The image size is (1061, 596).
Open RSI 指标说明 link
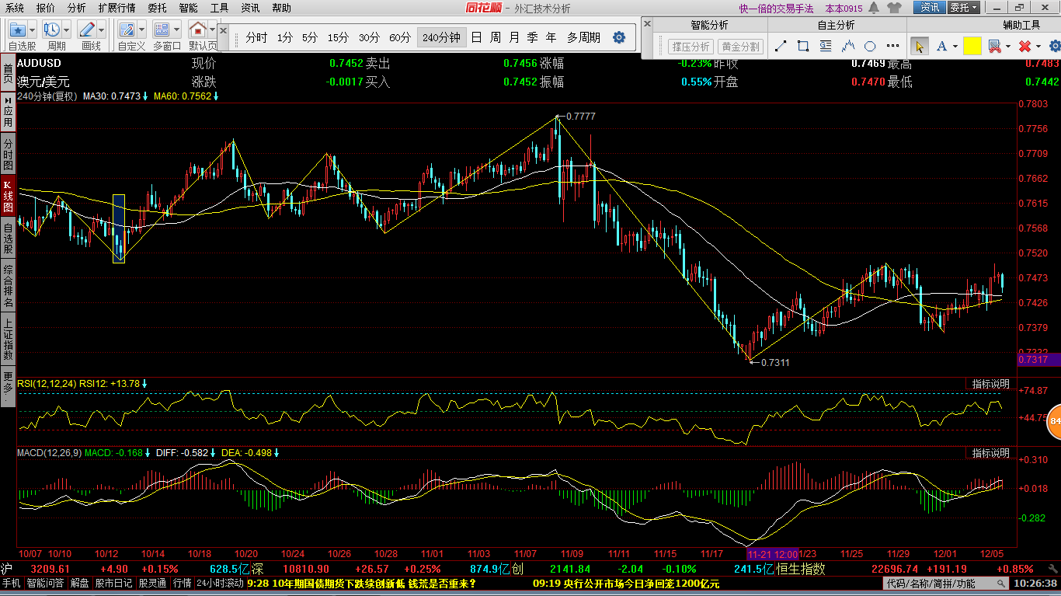click(991, 384)
